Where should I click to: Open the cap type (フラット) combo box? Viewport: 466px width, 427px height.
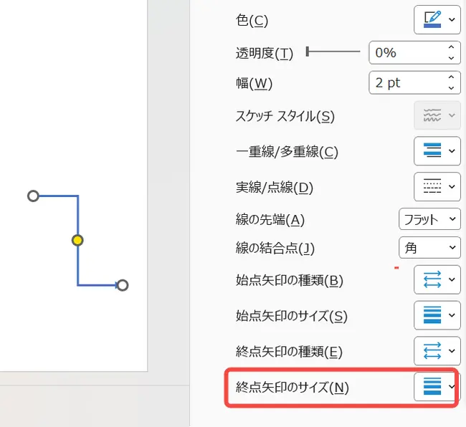pyautogui.click(x=429, y=219)
